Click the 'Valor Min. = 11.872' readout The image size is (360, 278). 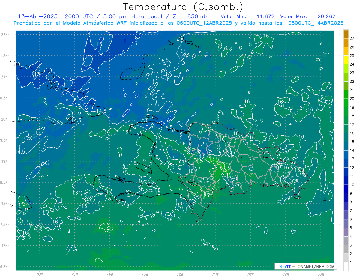[247, 16]
